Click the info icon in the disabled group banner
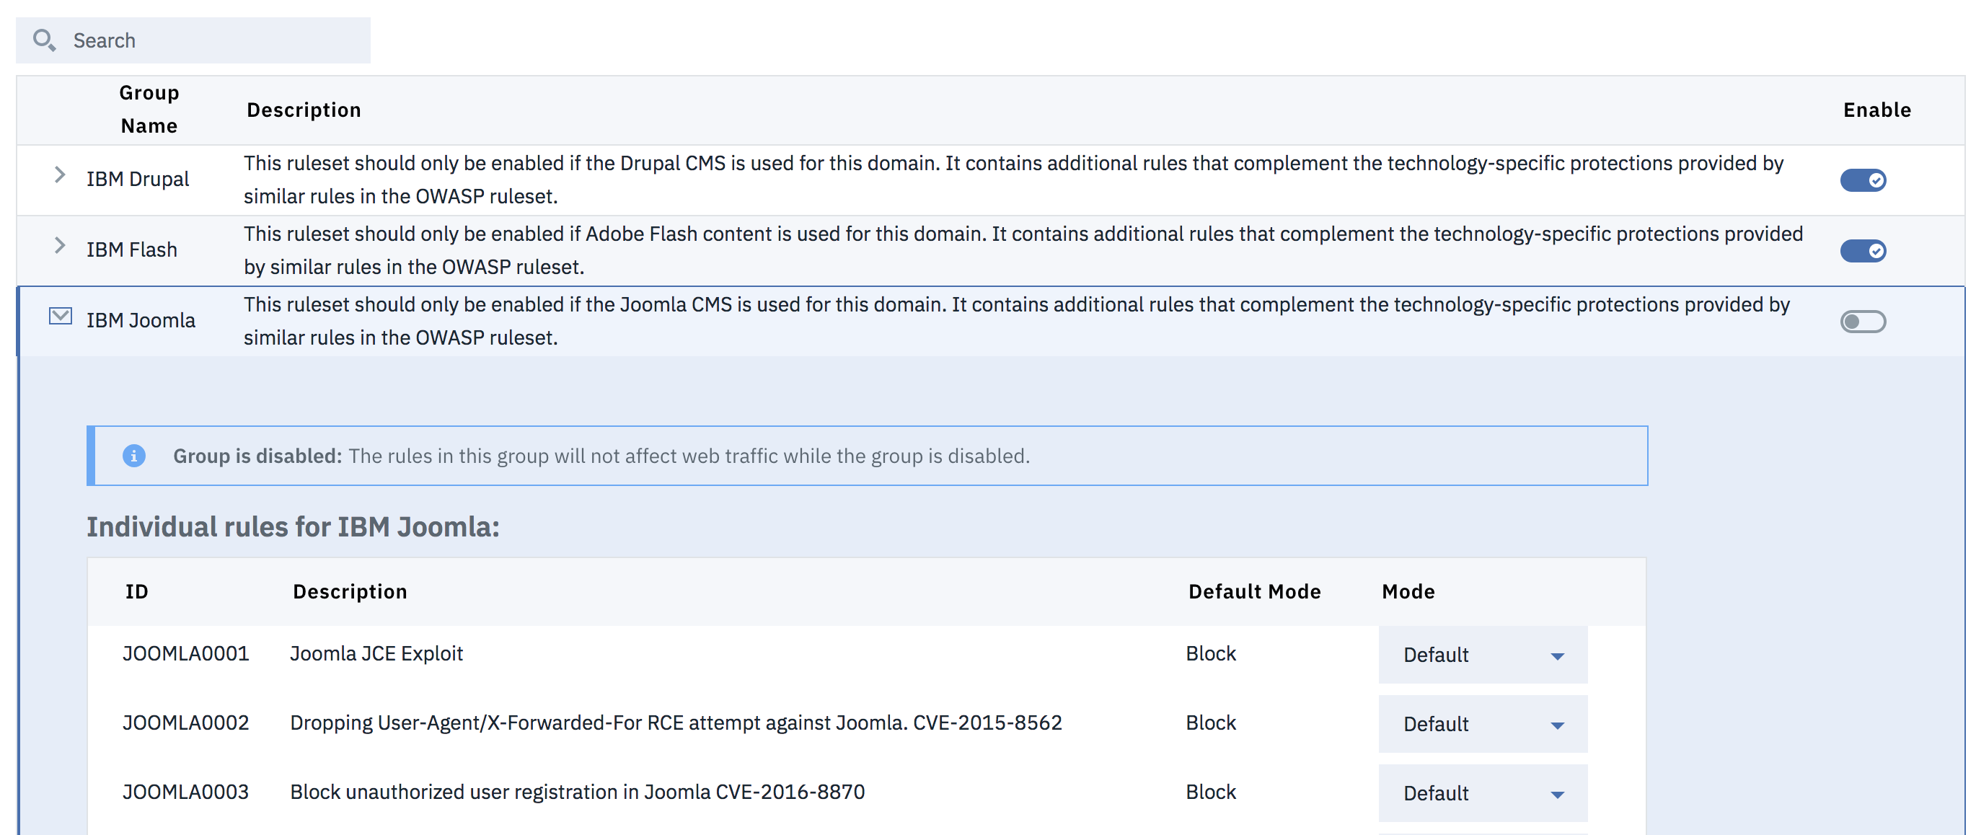Screen dimensions: 1976x835 [135, 456]
